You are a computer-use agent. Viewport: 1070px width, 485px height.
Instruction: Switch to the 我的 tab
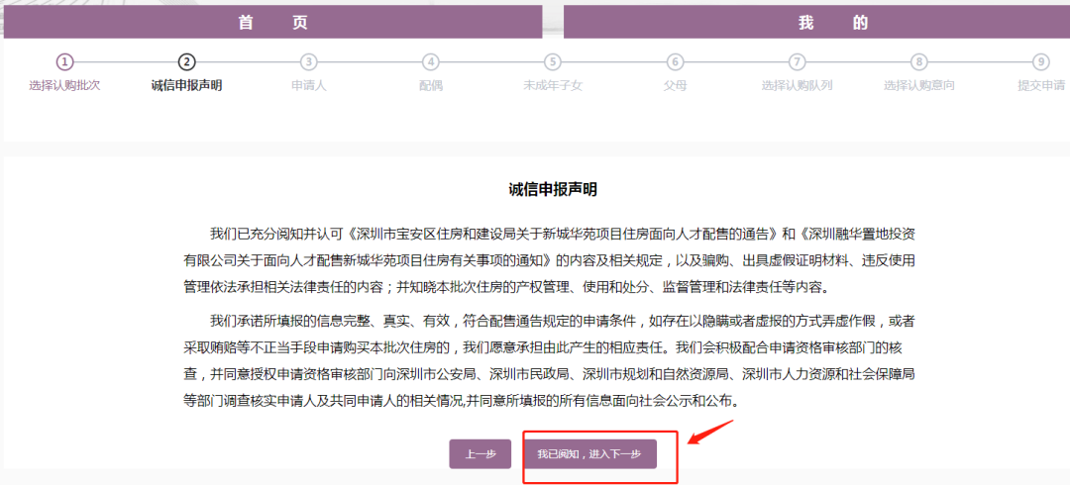(x=816, y=22)
